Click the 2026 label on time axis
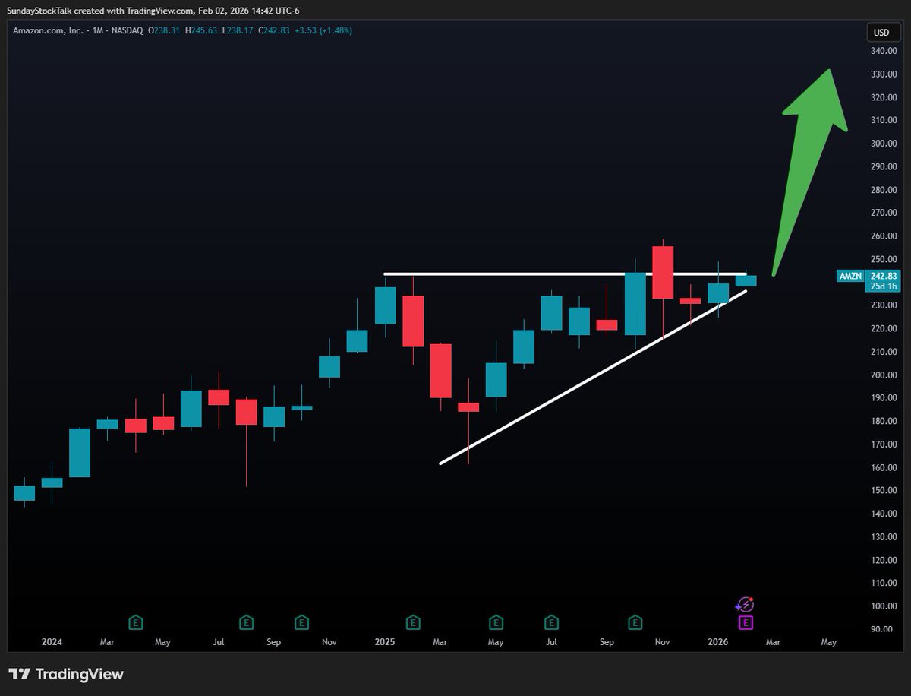Viewport: 911px width, 696px height. 717,642
